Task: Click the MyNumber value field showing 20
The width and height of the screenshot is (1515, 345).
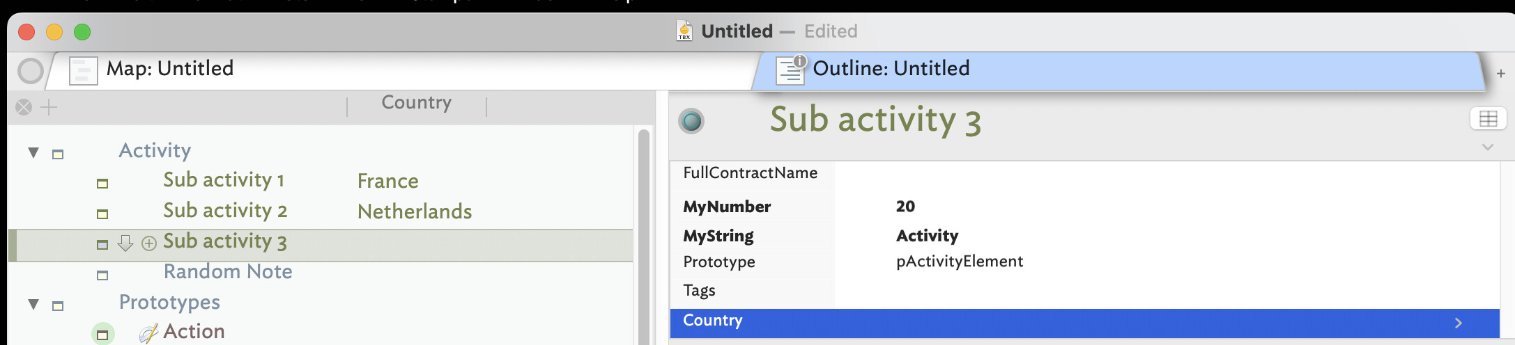Action: 905,207
